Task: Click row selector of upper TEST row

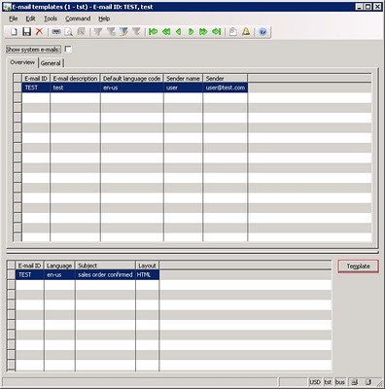Action: [17, 88]
